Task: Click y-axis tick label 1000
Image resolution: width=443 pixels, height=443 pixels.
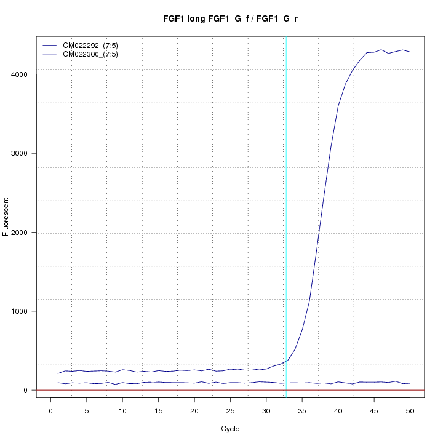Action: tap(20, 311)
